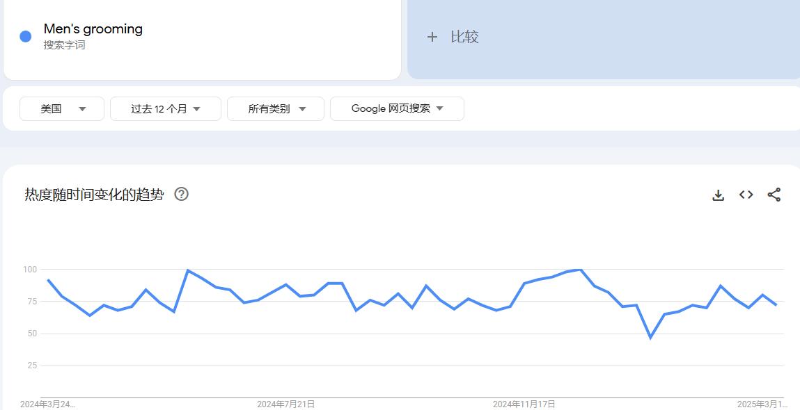Open the Google 网页搜索 search type dropdown
Image resolution: width=800 pixels, height=410 pixels.
(397, 108)
